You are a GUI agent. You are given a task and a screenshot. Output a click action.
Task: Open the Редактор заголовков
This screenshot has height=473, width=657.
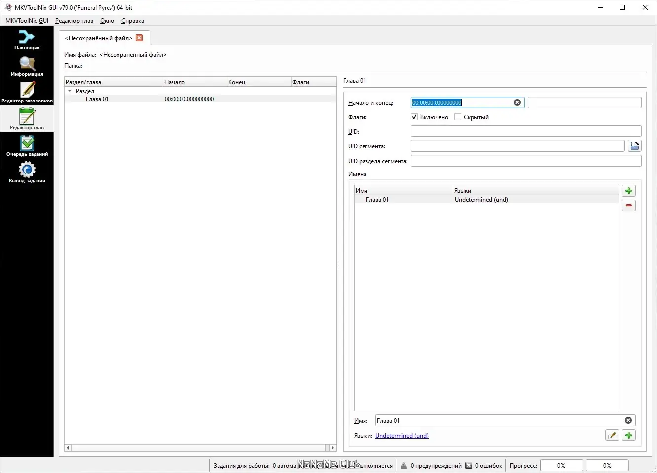[27, 91]
